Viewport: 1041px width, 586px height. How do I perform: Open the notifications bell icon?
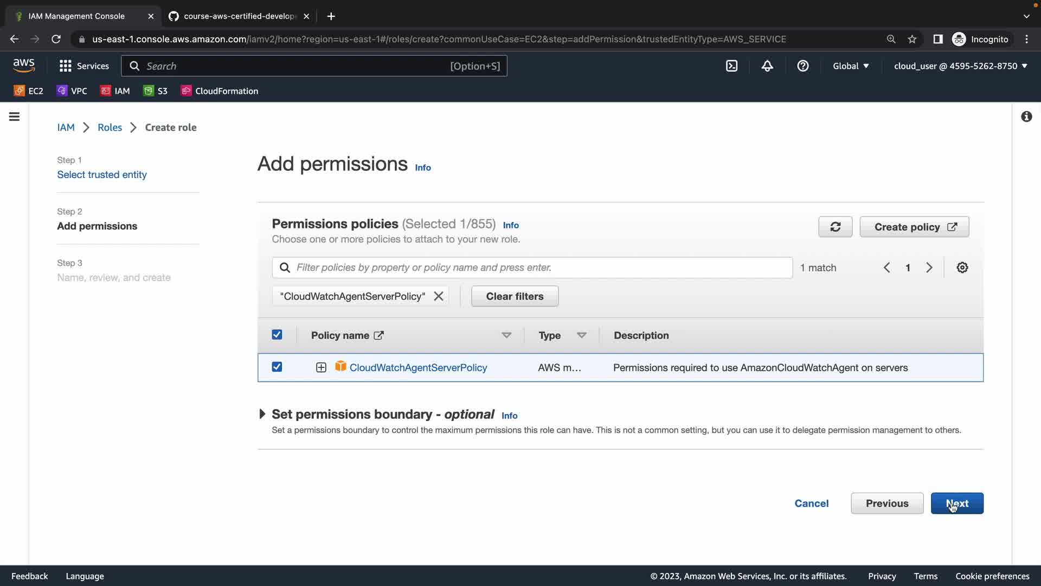(767, 66)
